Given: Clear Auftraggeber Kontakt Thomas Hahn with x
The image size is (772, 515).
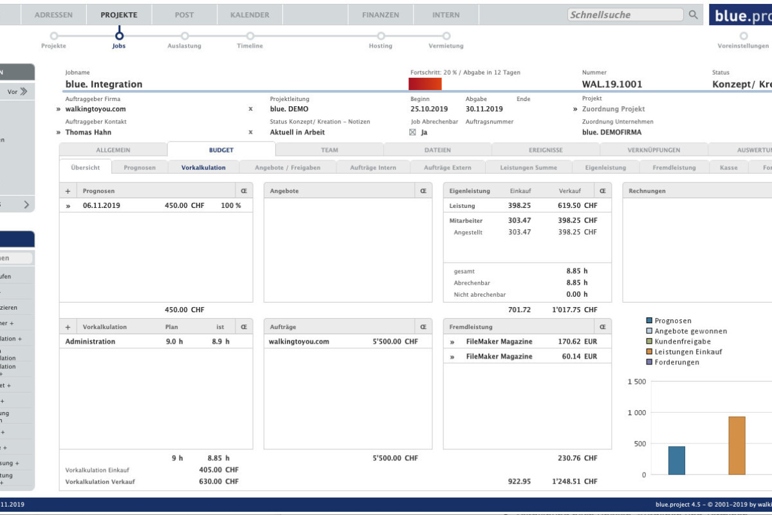Looking at the screenshot, I should pyautogui.click(x=251, y=133).
